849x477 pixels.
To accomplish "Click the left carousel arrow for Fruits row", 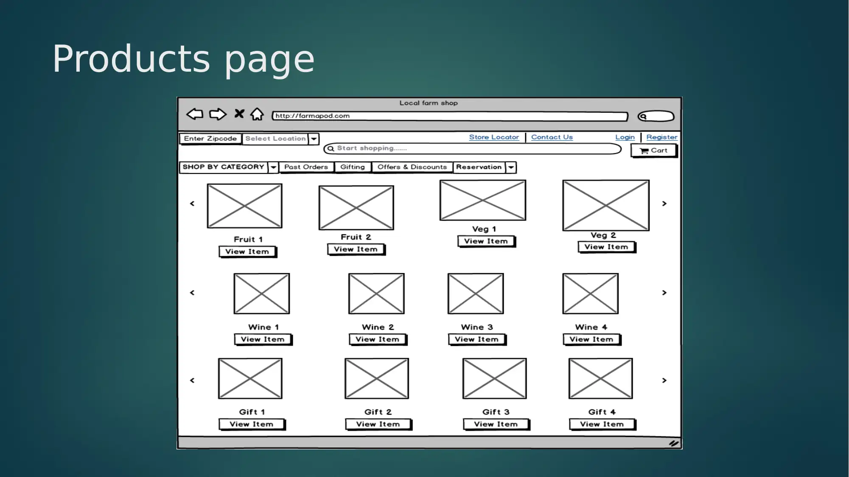I will [191, 203].
